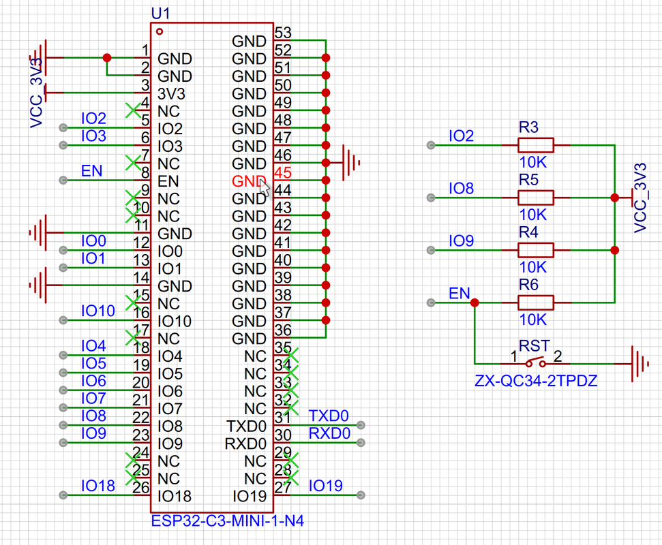Image resolution: width=662 pixels, height=545 pixels.
Task: Select the R4 resistor symbol
Action: click(x=535, y=250)
